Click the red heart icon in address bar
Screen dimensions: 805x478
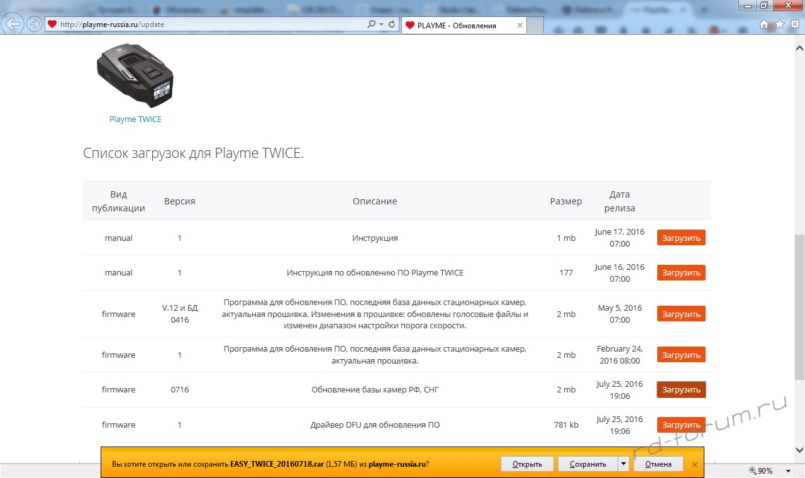coord(52,25)
